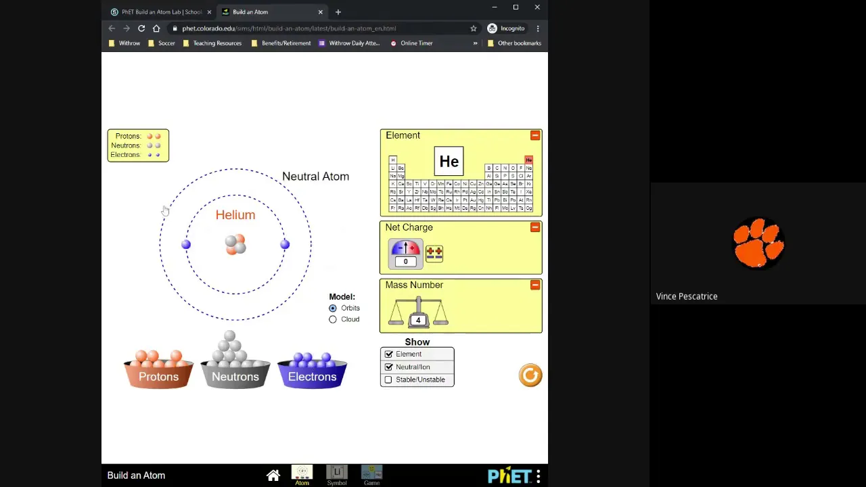Switch to the Symbol screen
The image size is (866, 487).
coord(337,476)
